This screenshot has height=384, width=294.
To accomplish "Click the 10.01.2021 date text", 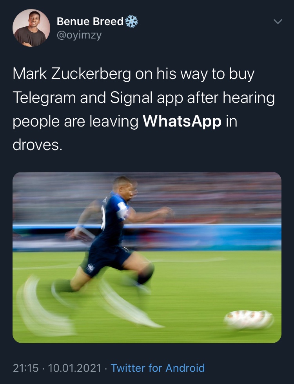I will (74, 368).
